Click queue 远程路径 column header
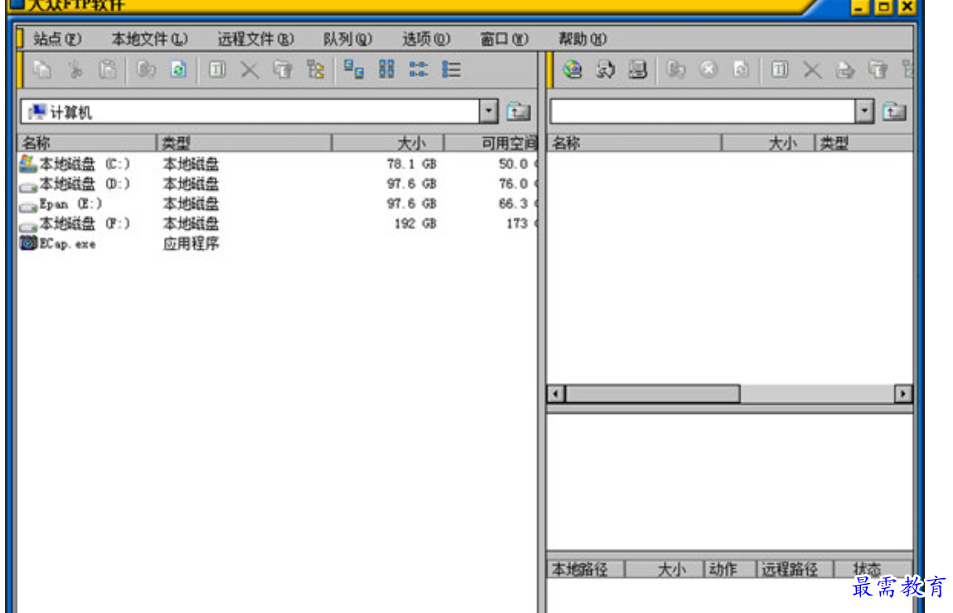Screen dimensions: 953x613 coord(796,569)
